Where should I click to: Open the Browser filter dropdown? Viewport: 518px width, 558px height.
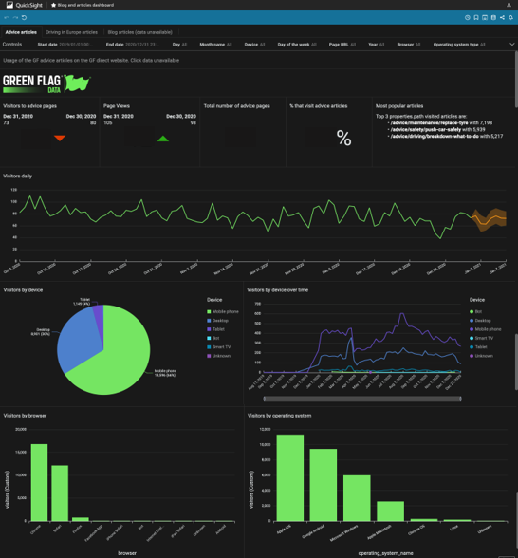click(x=409, y=45)
